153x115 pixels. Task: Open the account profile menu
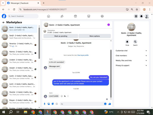pyautogui.click(x=147, y=16)
